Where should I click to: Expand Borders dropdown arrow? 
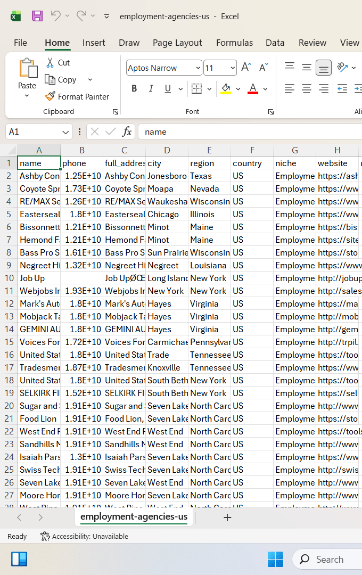pyautogui.click(x=209, y=89)
